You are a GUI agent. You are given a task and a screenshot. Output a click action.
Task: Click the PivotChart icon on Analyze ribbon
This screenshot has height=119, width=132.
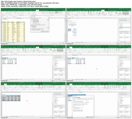point(116,13)
